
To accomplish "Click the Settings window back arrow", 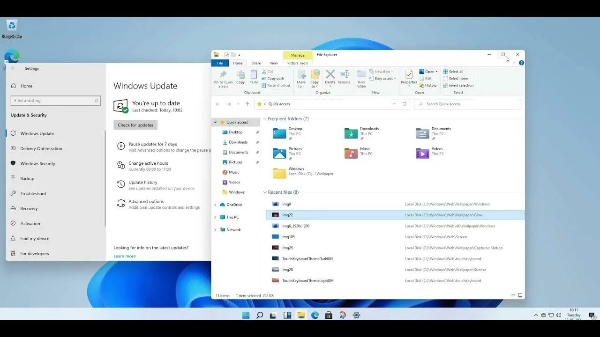I will pos(13,68).
